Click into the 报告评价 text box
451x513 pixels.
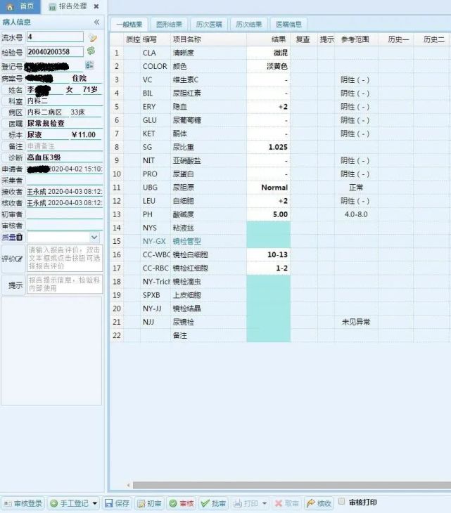(x=65, y=258)
